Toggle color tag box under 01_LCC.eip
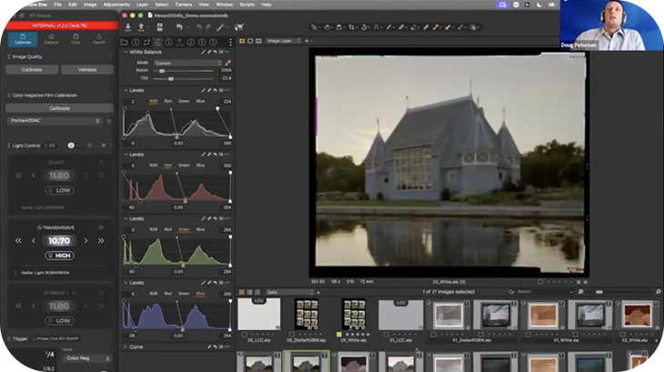 387,335
